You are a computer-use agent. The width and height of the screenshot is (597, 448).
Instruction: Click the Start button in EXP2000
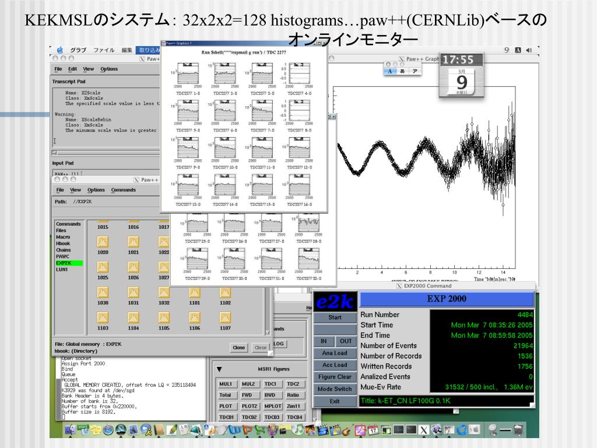pyautogui.click(x=335, y=317)
